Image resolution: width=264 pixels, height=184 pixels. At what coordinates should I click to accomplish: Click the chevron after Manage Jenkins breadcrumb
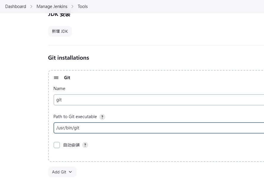click(x=72, y=6)
